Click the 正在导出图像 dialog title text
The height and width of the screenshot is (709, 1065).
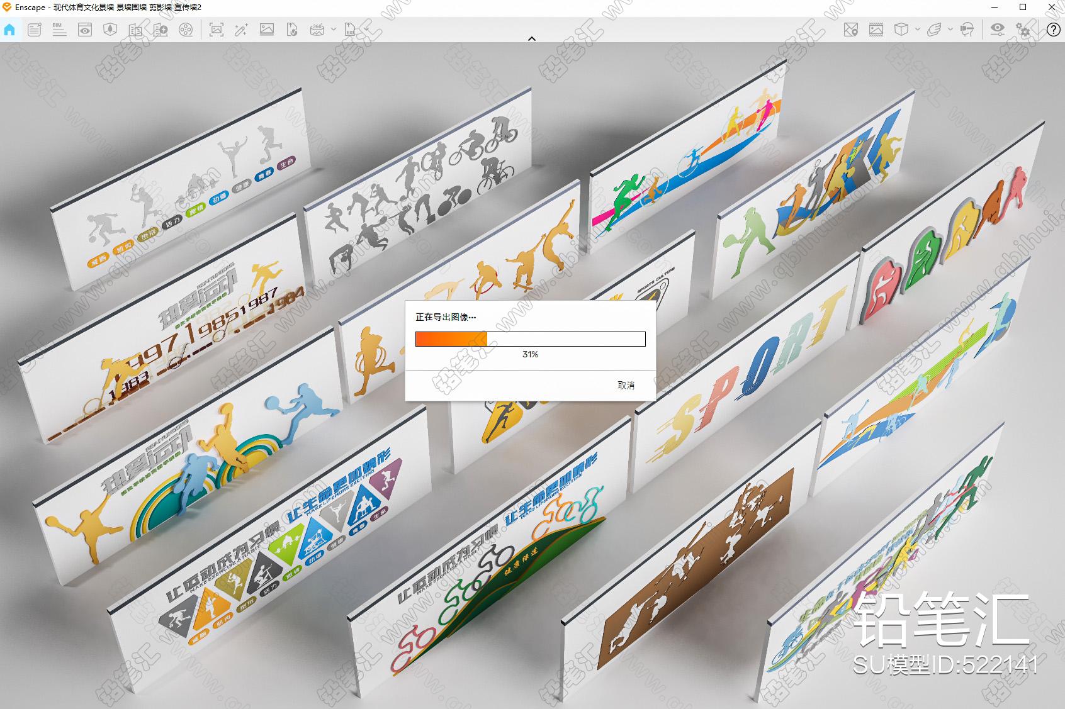point(446,317)
